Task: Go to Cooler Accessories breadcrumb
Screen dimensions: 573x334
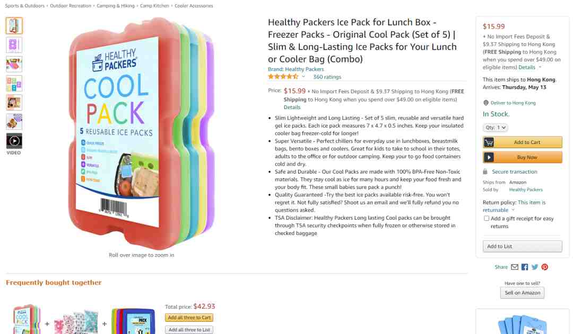Action: click(x=194, y=6)
